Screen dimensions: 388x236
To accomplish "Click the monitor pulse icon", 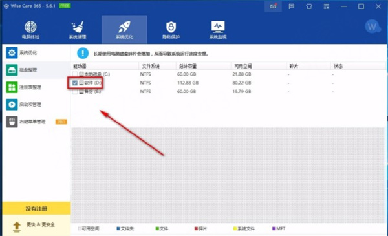I will pos(218,27).
